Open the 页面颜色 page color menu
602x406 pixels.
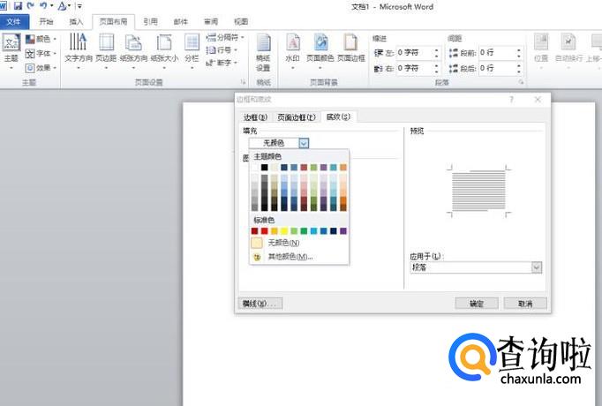320,51
